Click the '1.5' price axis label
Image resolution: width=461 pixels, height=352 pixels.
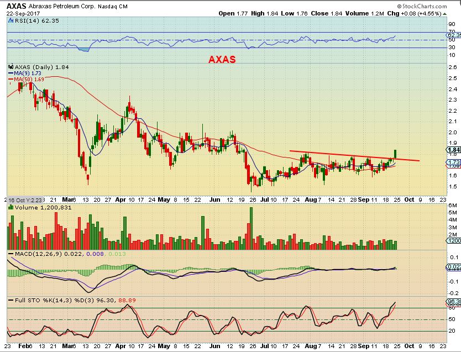pyautogui.click(x=453, y=186)
